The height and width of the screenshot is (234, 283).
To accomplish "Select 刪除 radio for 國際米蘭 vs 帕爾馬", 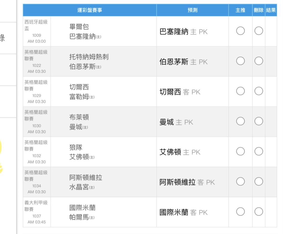I will (258, 212).
